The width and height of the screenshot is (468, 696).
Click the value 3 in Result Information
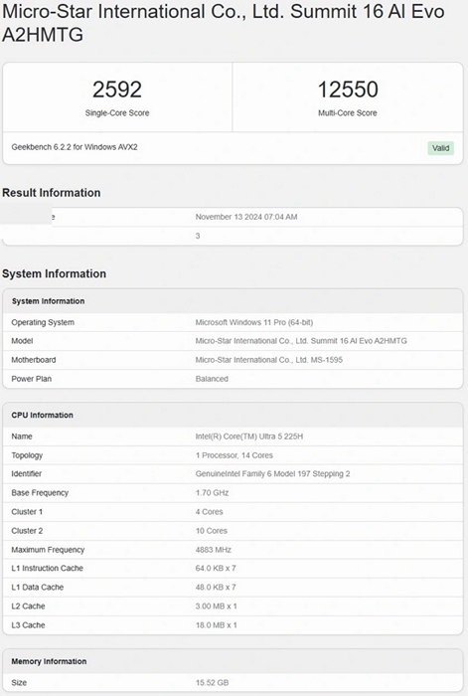pos(198,236)
